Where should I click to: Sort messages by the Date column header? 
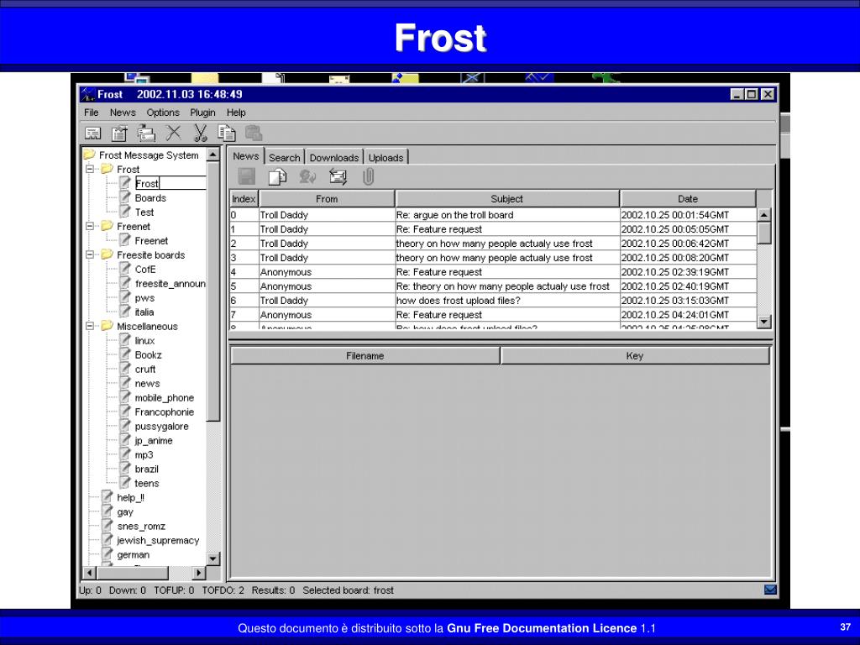688,199
